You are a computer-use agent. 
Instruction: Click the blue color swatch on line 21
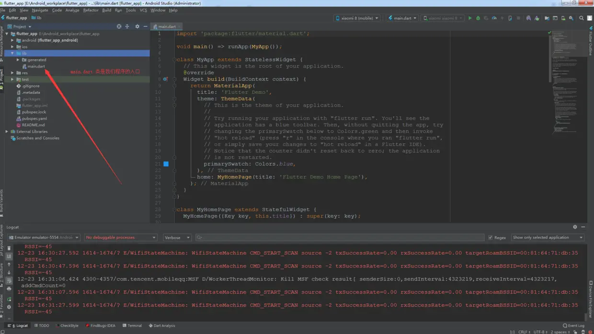coord(166,164)
